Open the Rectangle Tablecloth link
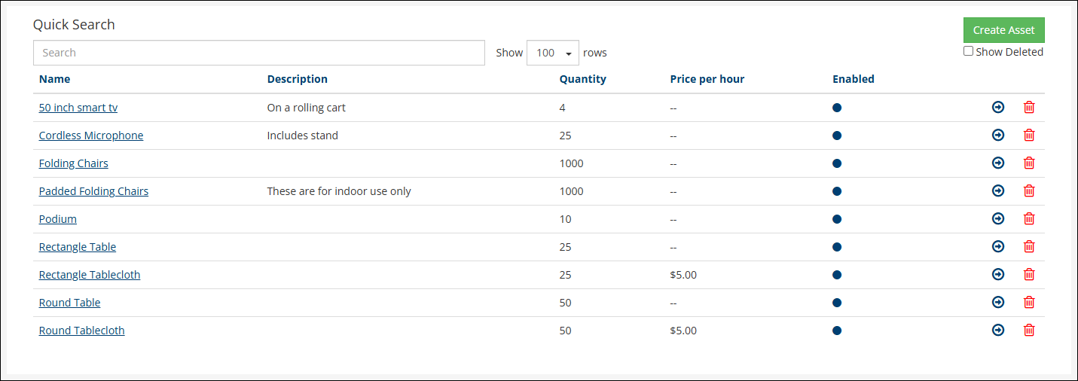1078x381 pixels. [x=90, y=275]
